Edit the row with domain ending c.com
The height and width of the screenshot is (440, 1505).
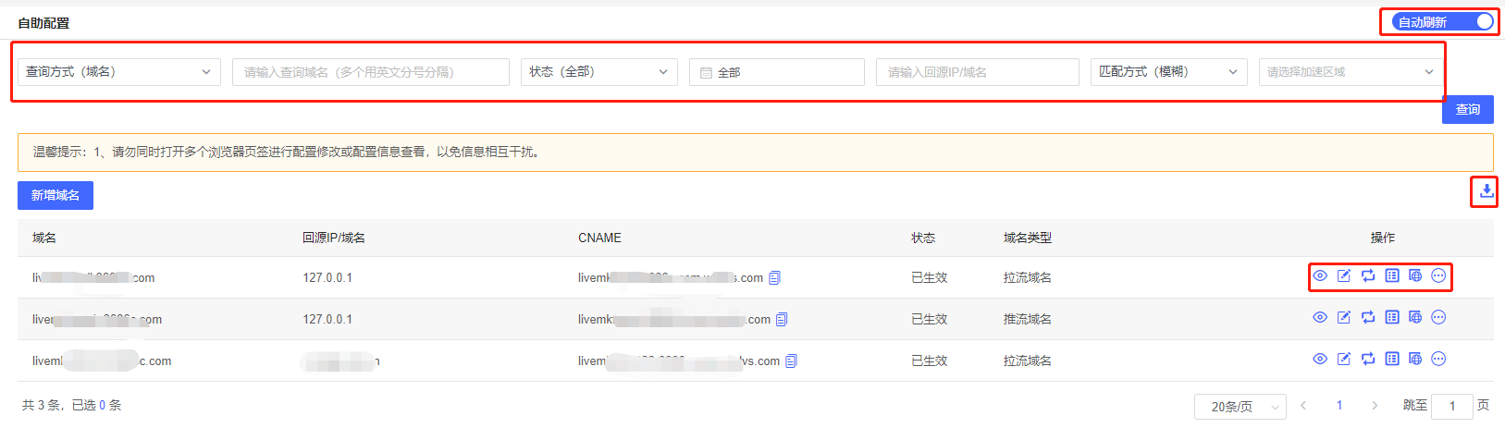pyautogui.click(x=1344, y=359)
